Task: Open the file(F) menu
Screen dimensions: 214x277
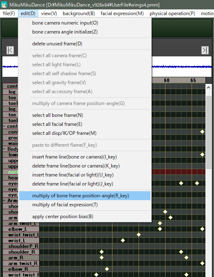Action: click(x=9, y=13)
